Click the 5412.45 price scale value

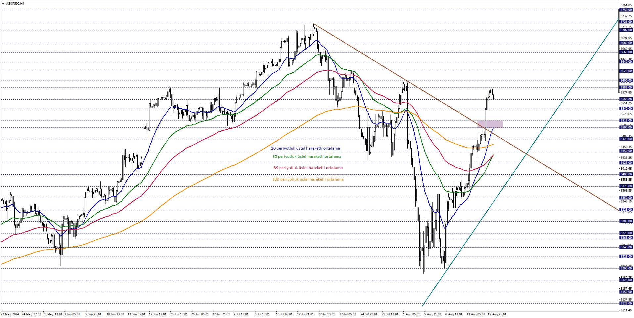click(626, 169)
